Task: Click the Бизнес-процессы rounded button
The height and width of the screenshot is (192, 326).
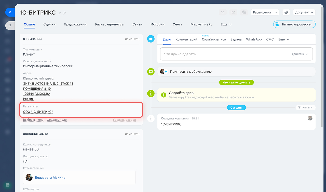Action: click(x=294, y=24)
